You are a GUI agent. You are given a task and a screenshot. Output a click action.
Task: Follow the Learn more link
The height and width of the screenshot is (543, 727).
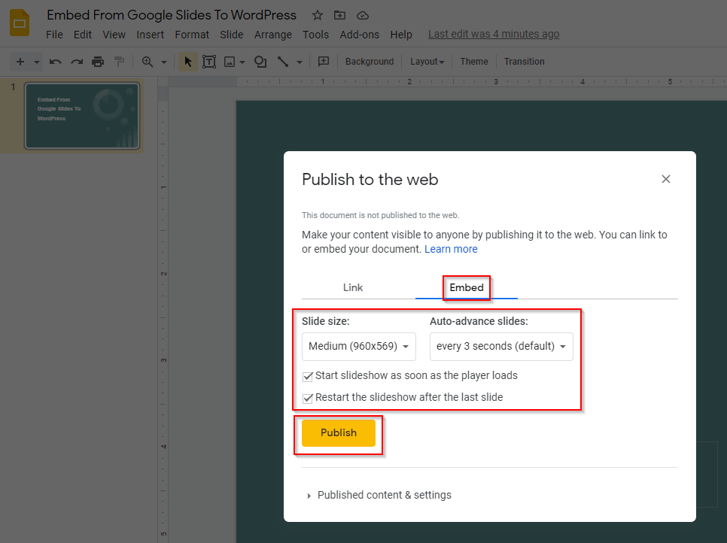pos(451,249)
